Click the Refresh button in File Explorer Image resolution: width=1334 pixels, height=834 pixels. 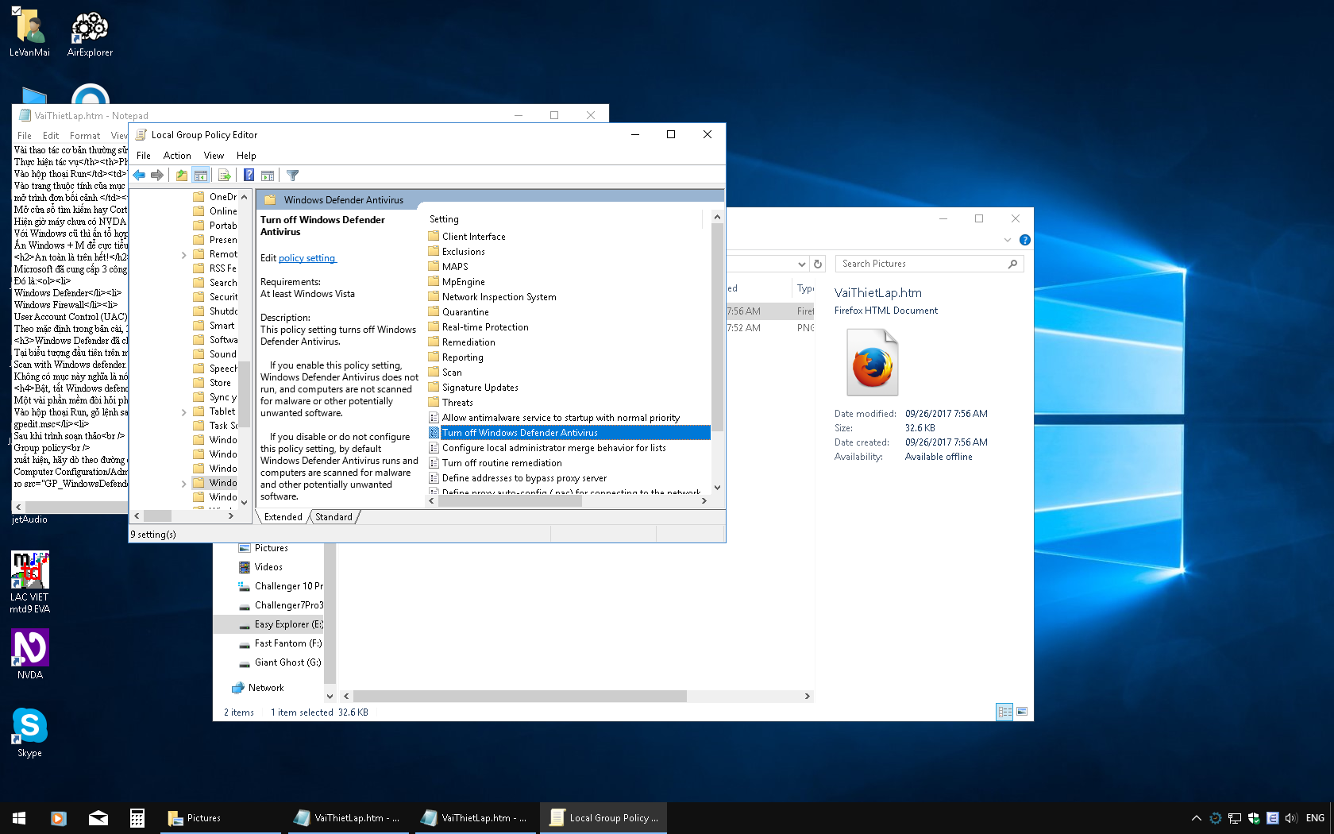pos(818,263)
